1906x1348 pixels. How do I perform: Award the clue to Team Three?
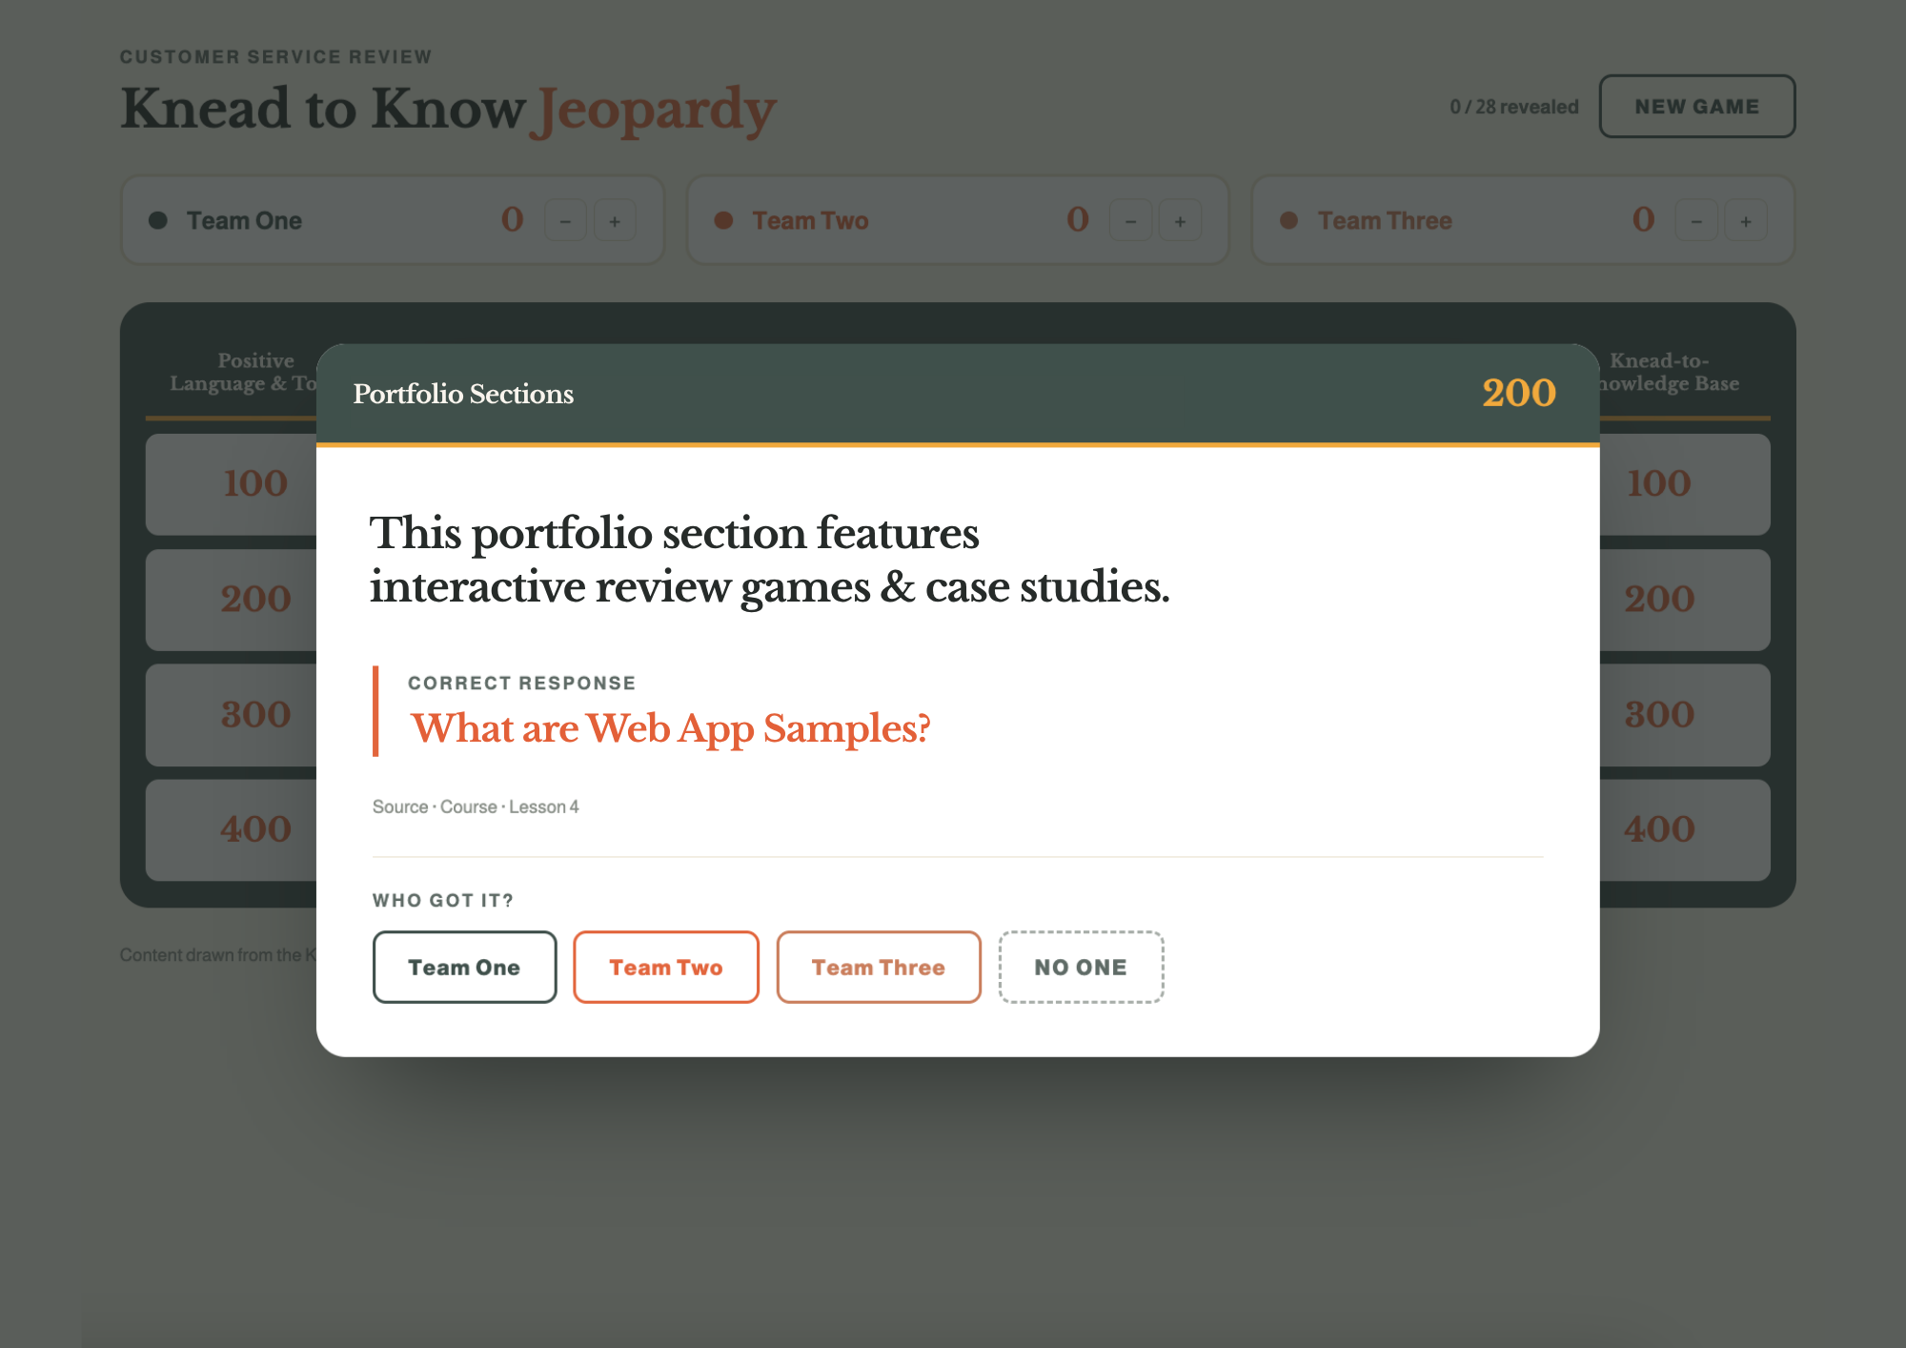point(878,967)
